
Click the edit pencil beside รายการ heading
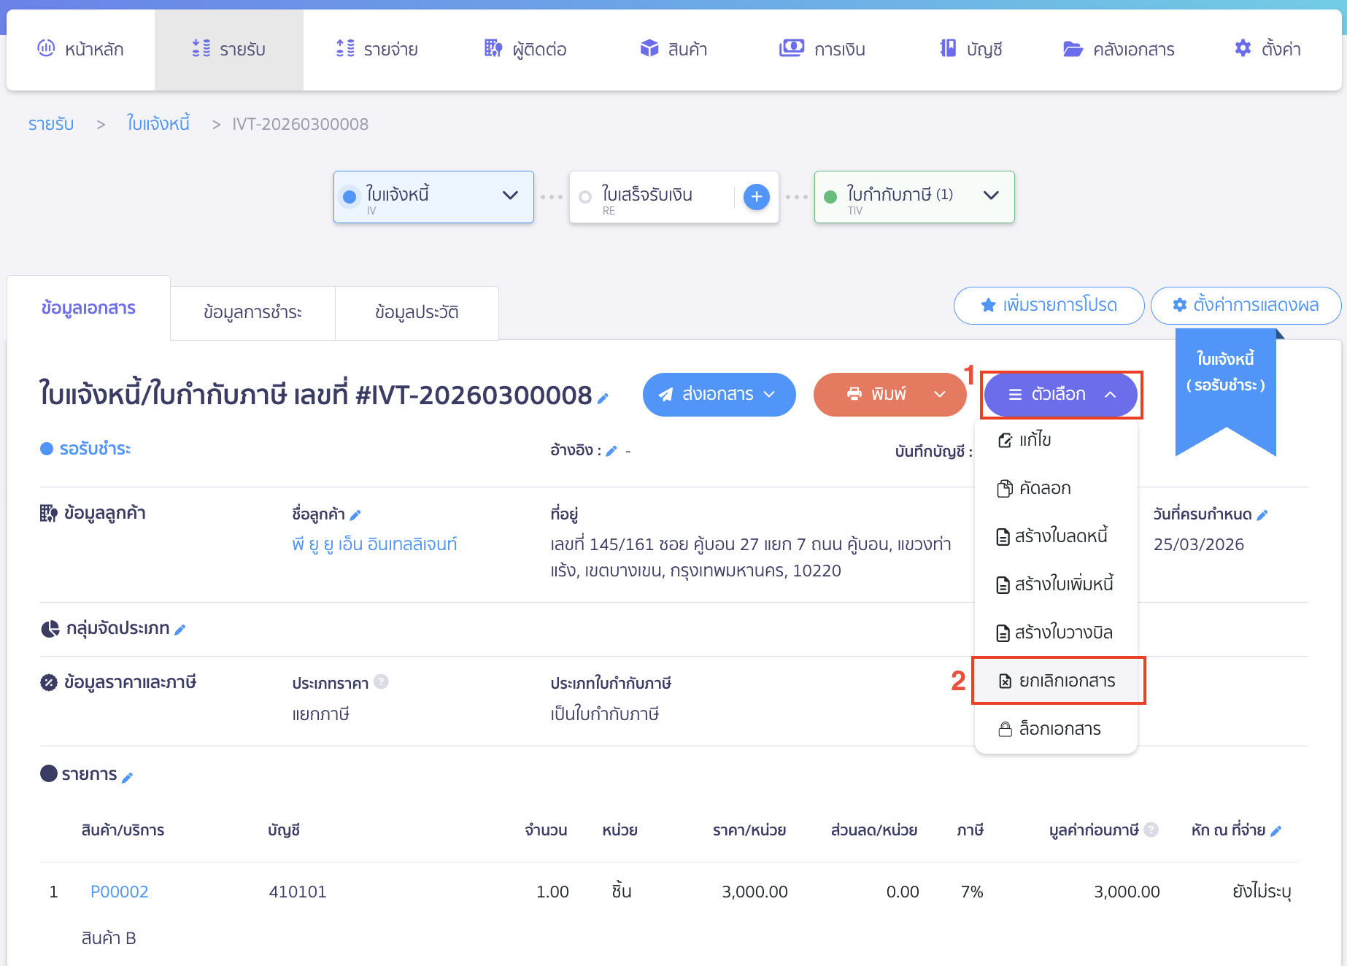coord(127,778)
